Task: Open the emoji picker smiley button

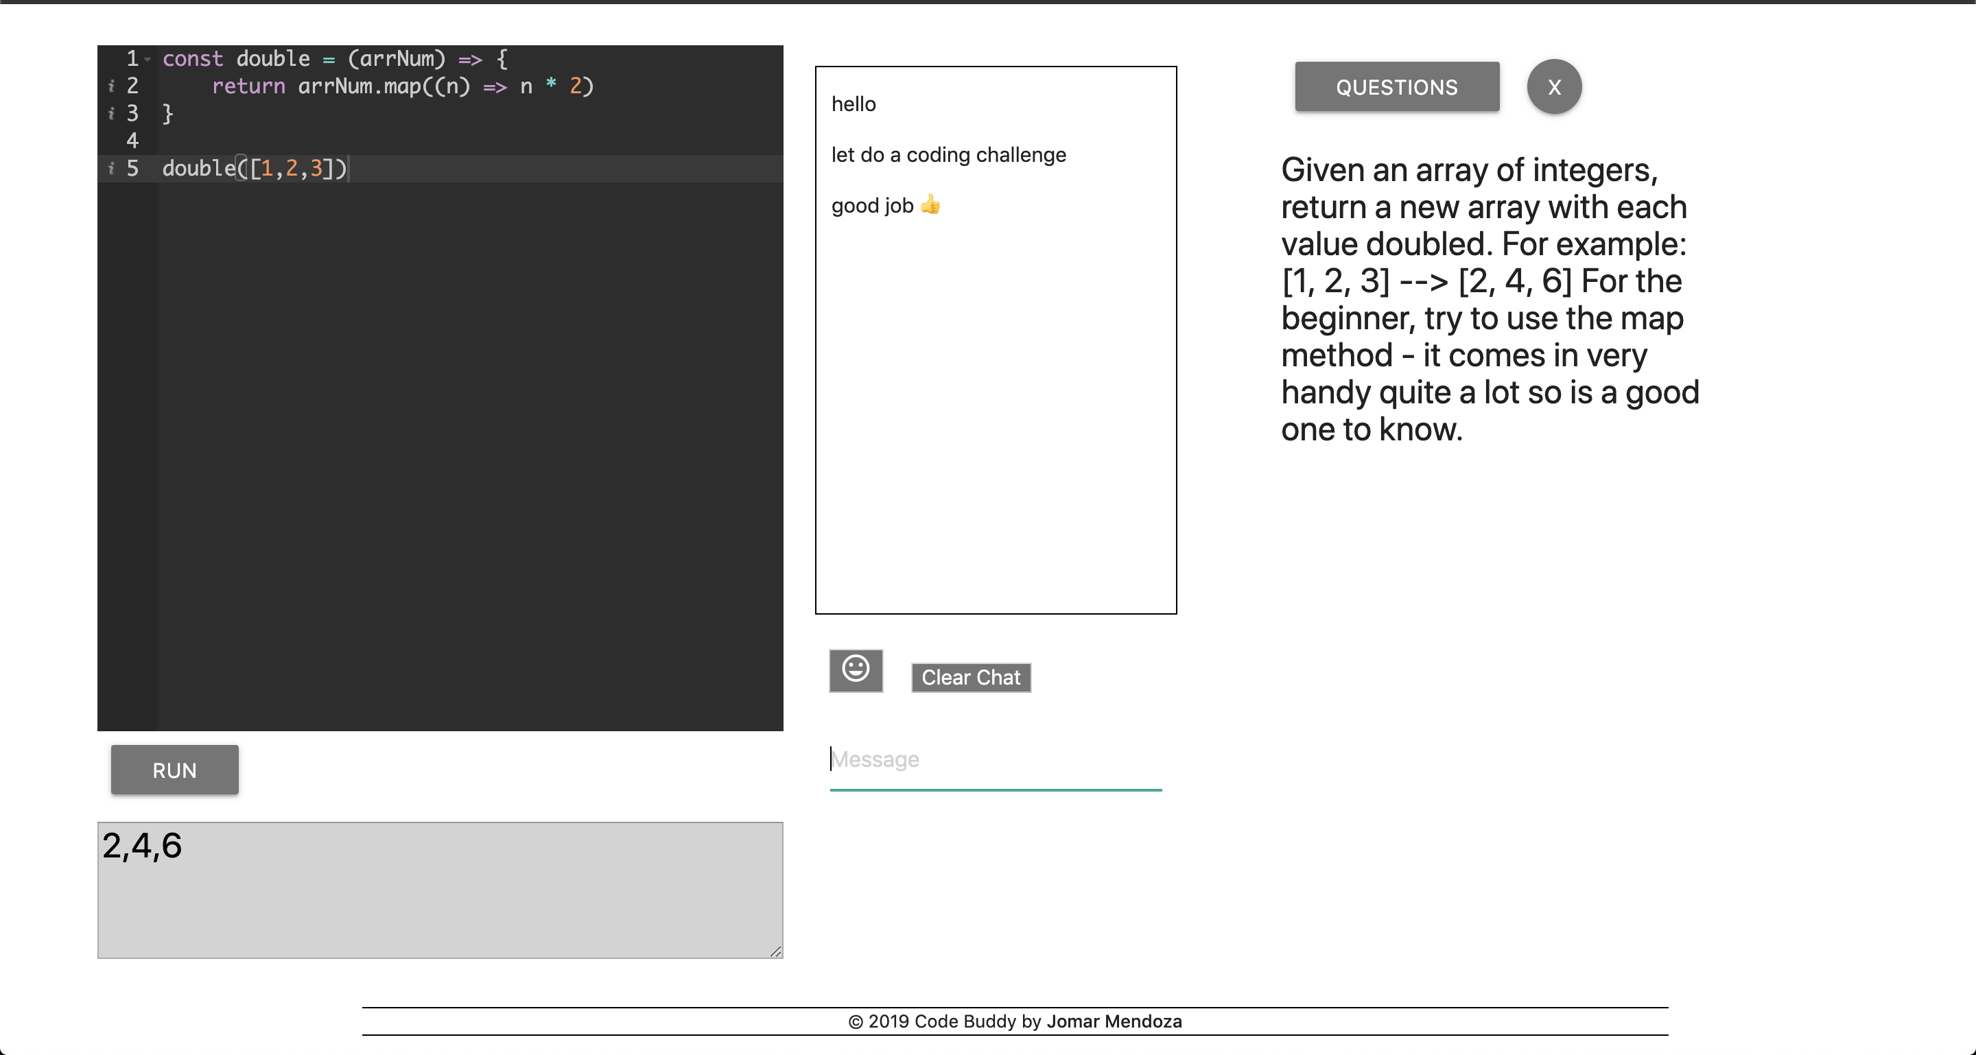Action: pyautogui.click(x=856, y=669)
